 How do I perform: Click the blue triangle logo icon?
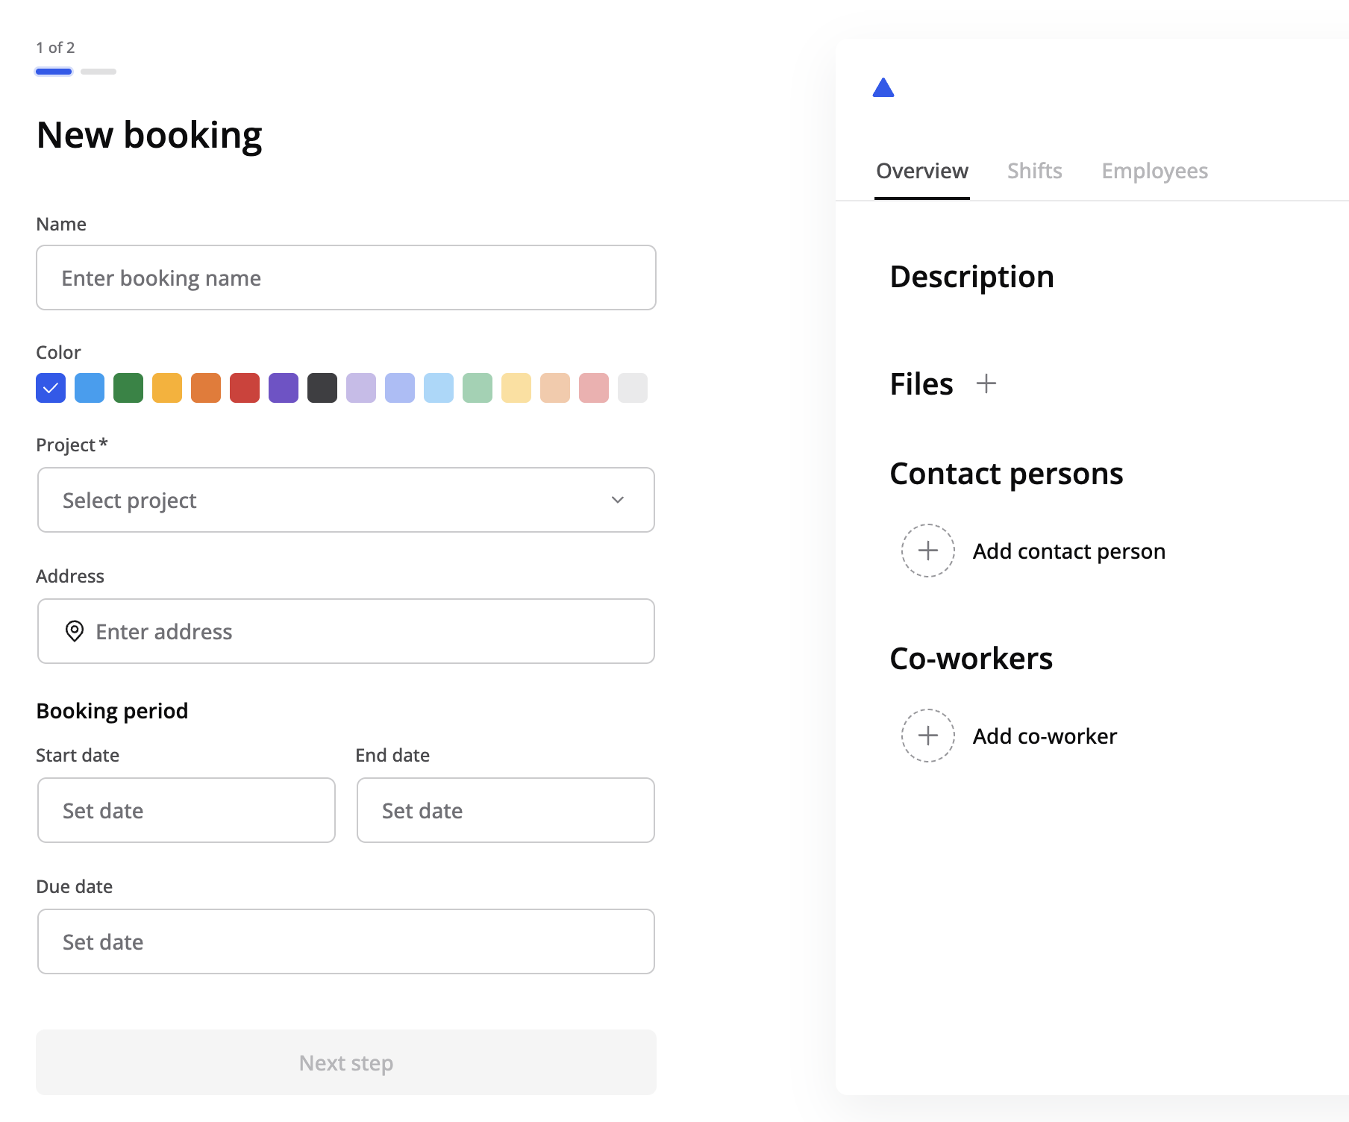pos(883,88)
